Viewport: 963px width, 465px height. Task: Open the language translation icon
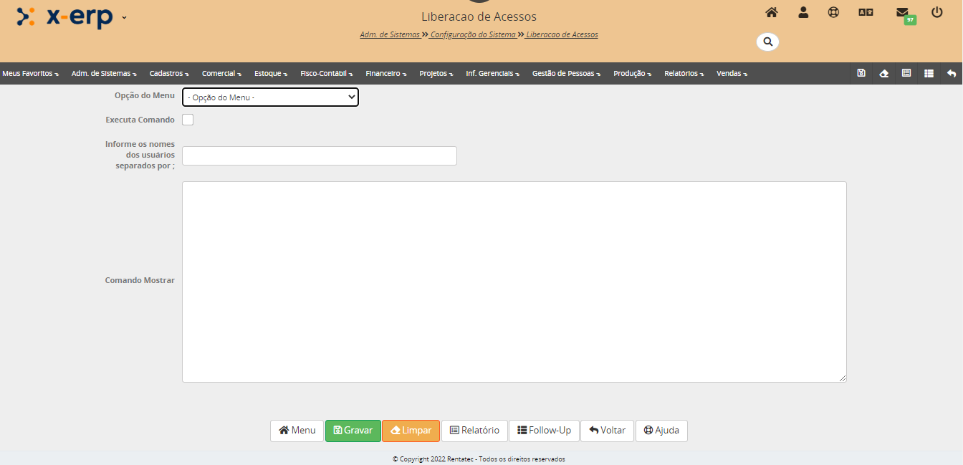[x=866, y=12]
